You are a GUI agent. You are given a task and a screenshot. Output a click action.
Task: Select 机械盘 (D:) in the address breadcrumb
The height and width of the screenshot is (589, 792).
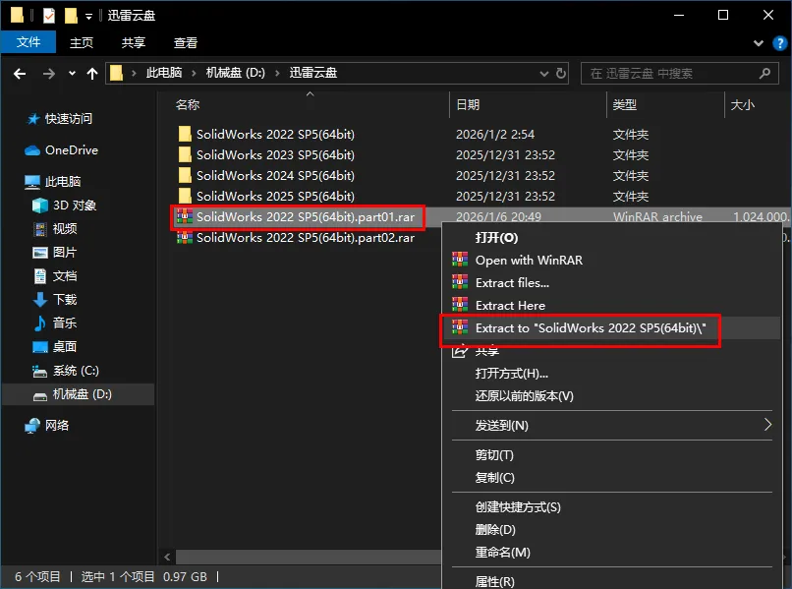tap(235, 73)
